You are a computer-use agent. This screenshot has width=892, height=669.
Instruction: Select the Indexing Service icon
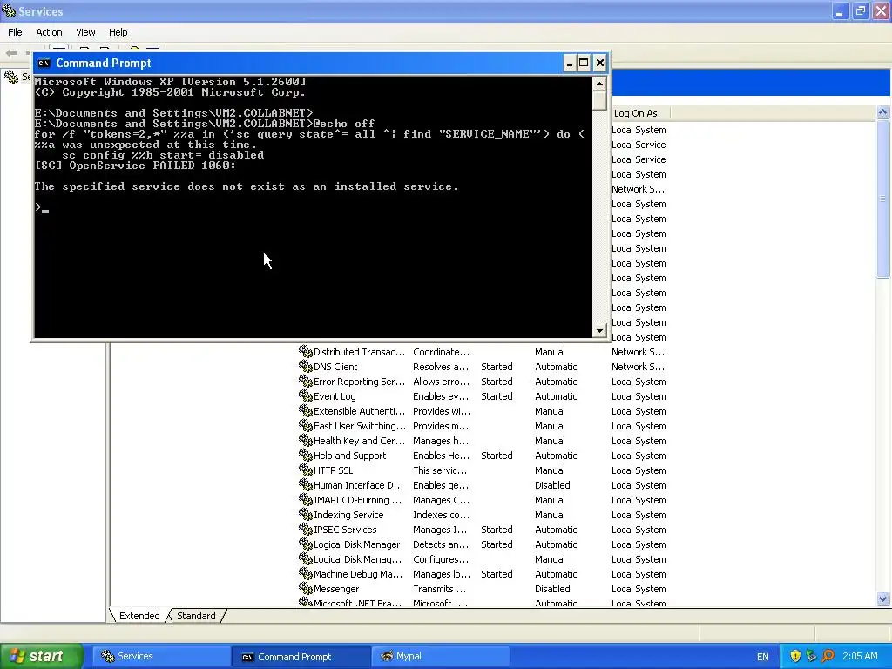[306, 514]
